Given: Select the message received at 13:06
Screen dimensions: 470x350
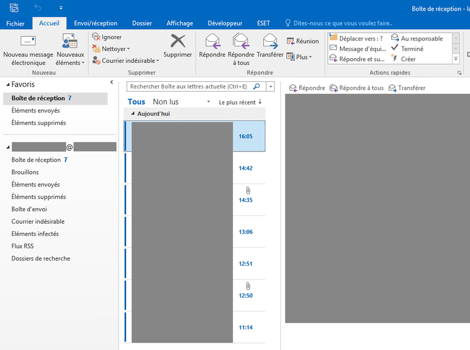Looking at the screenshot, I should [x=194, y=232].
